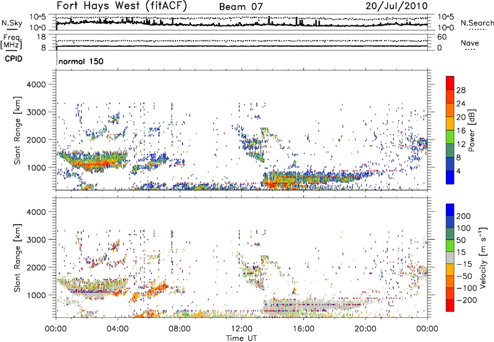Click the 'Fort Hays West (fitACF)' title

click(122, 6)
